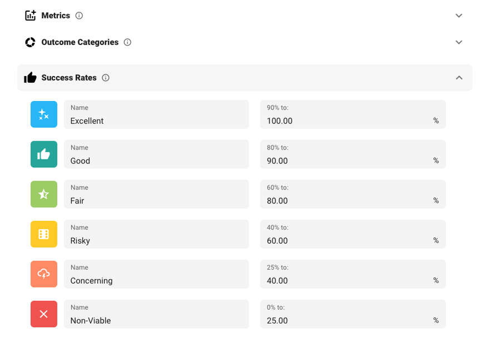
Task: Click the teal thumbs-up icon for Good
Action: [x=43, y=154]
